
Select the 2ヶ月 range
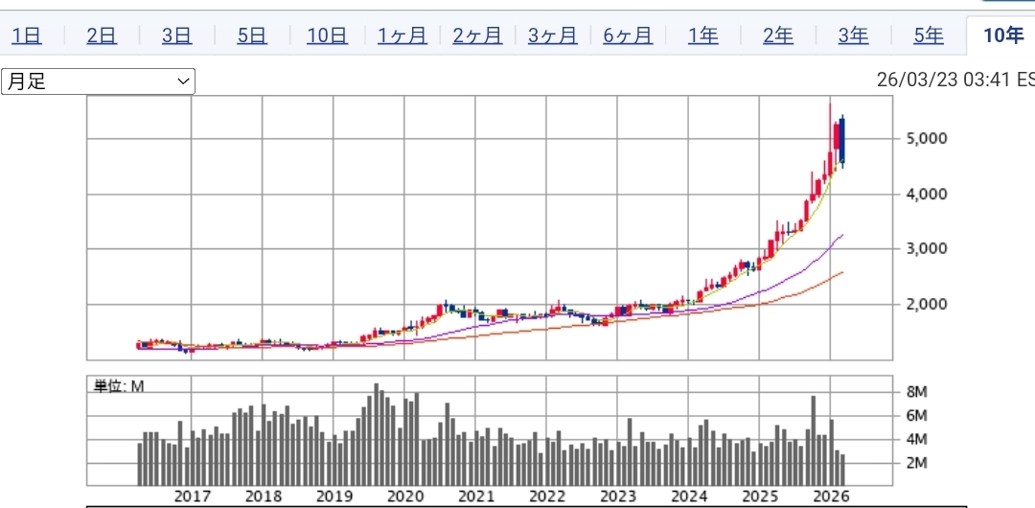pos(477,36)
